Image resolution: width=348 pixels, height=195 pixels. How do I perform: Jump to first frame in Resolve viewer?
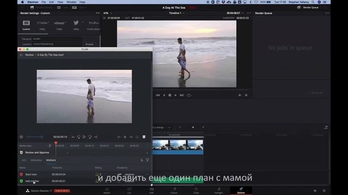(x=158, y=95)
